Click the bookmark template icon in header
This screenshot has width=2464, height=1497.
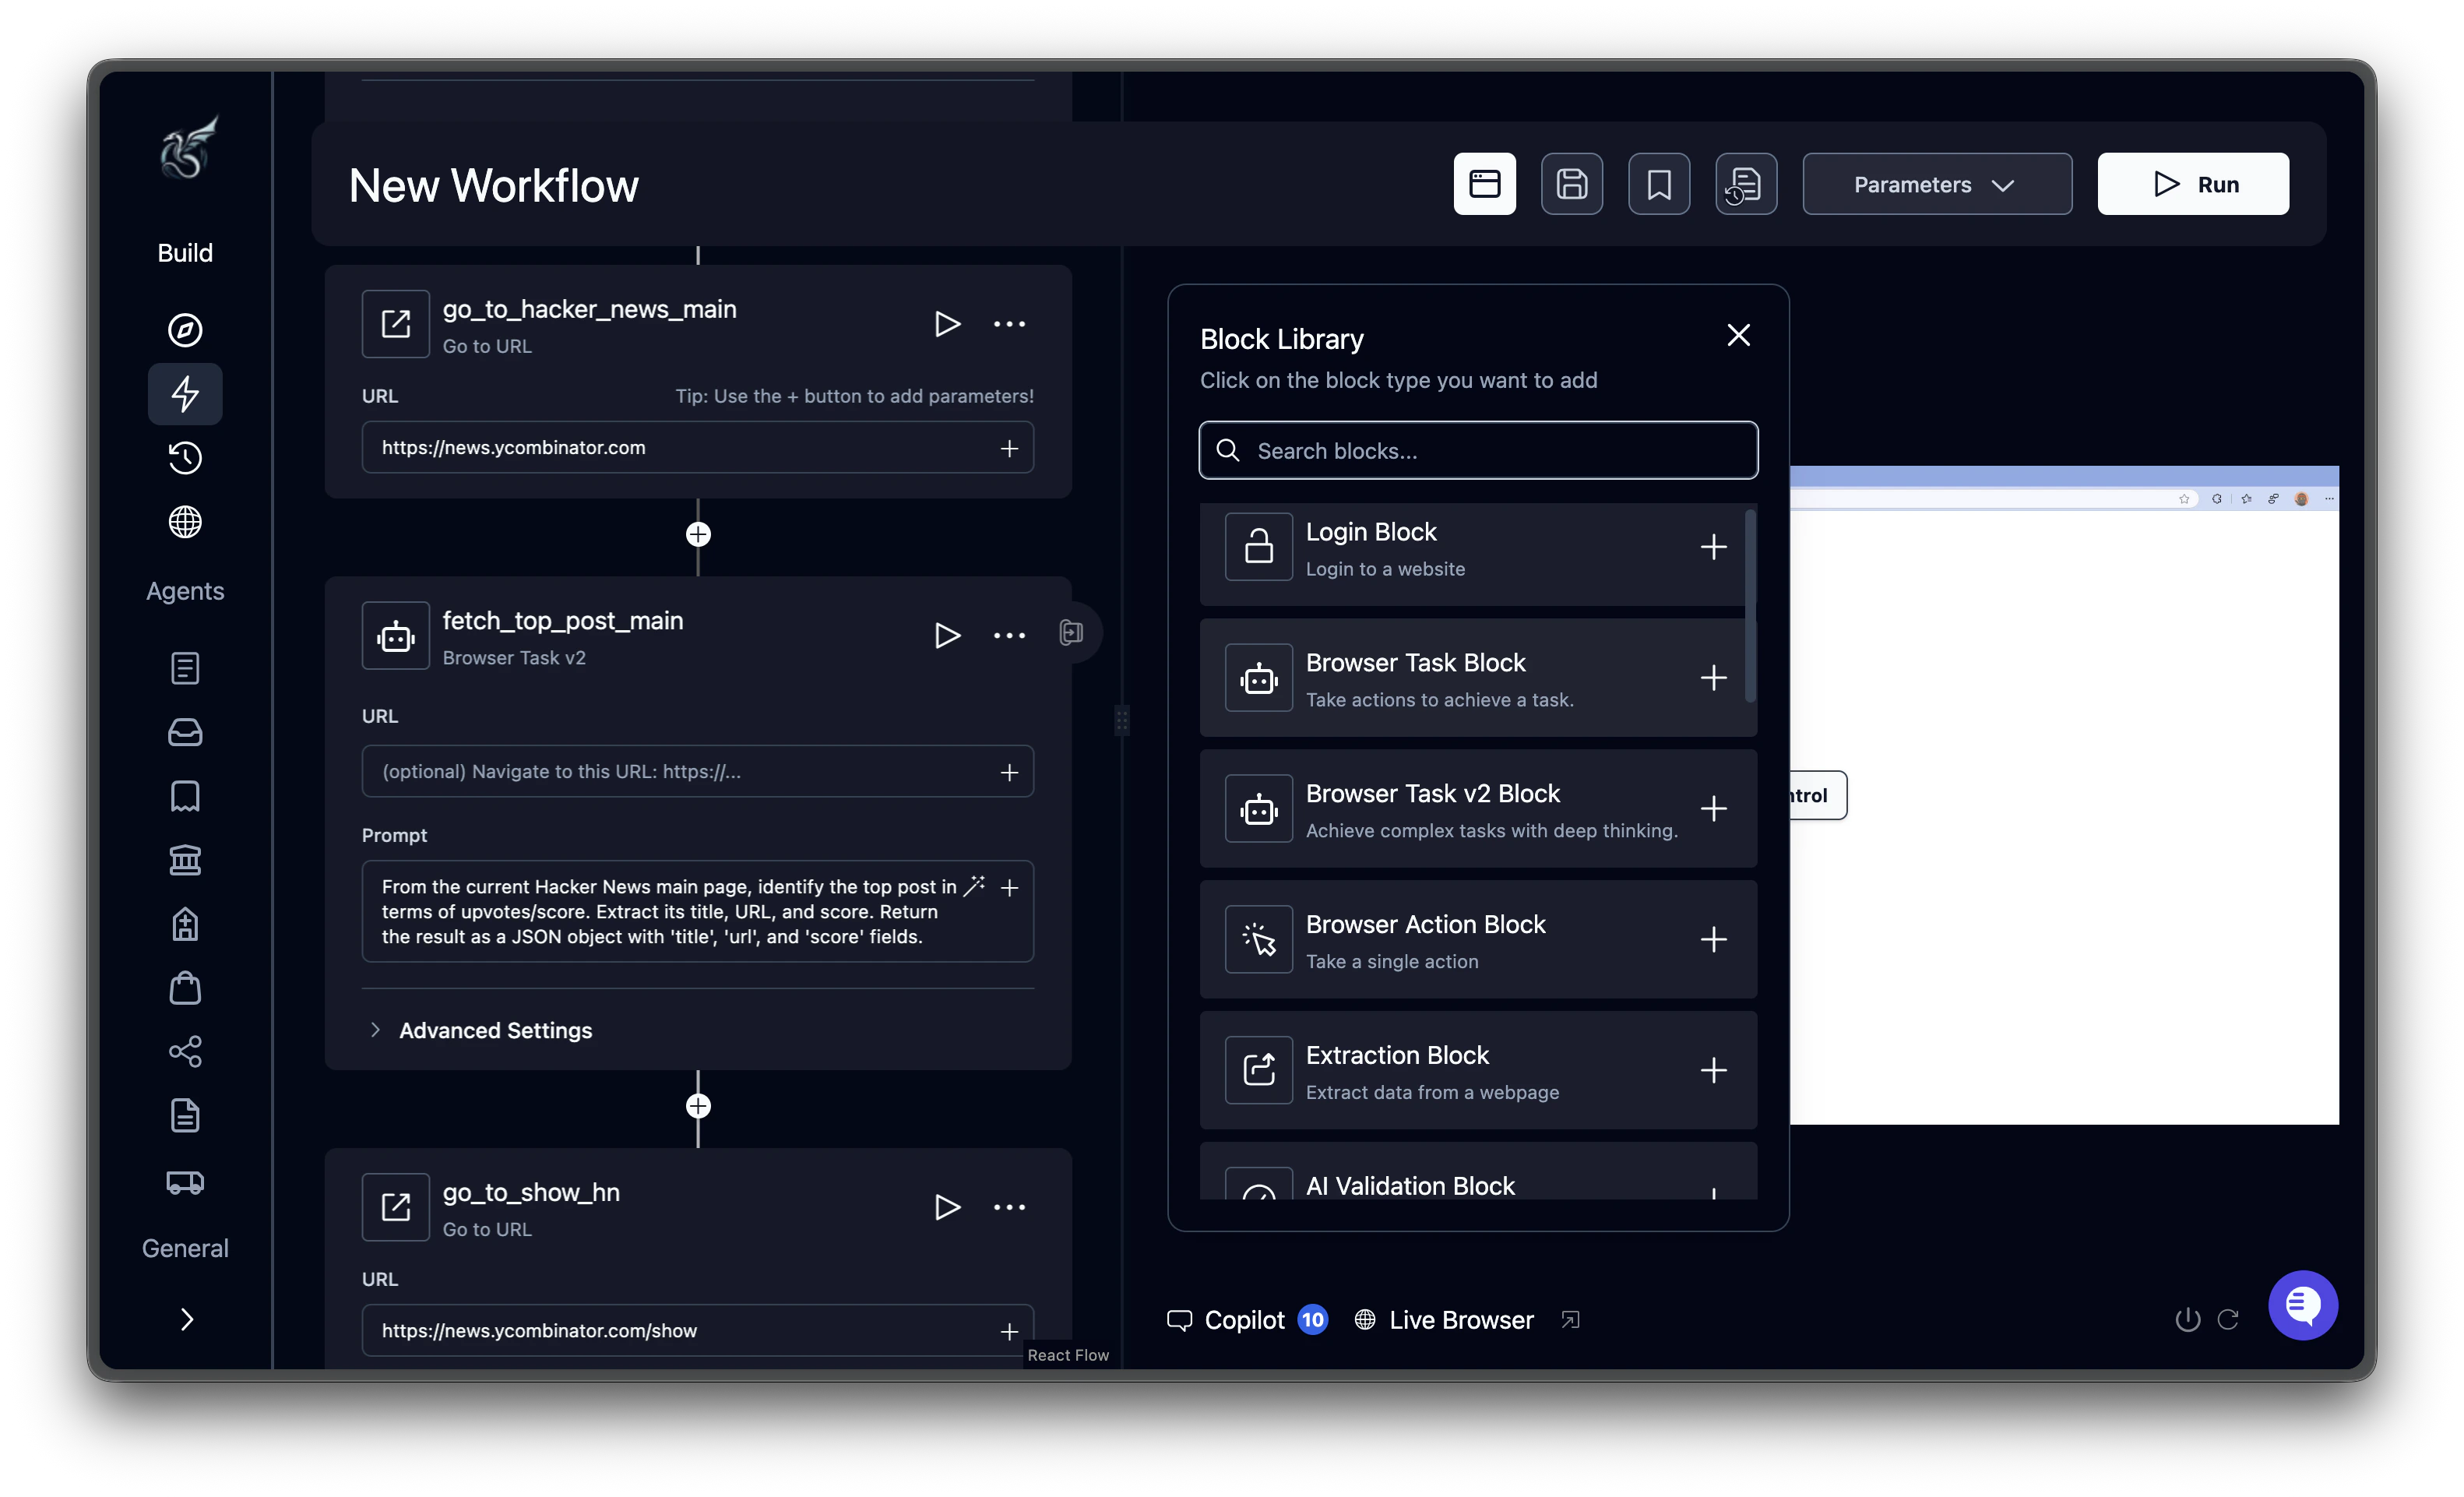1658,184
